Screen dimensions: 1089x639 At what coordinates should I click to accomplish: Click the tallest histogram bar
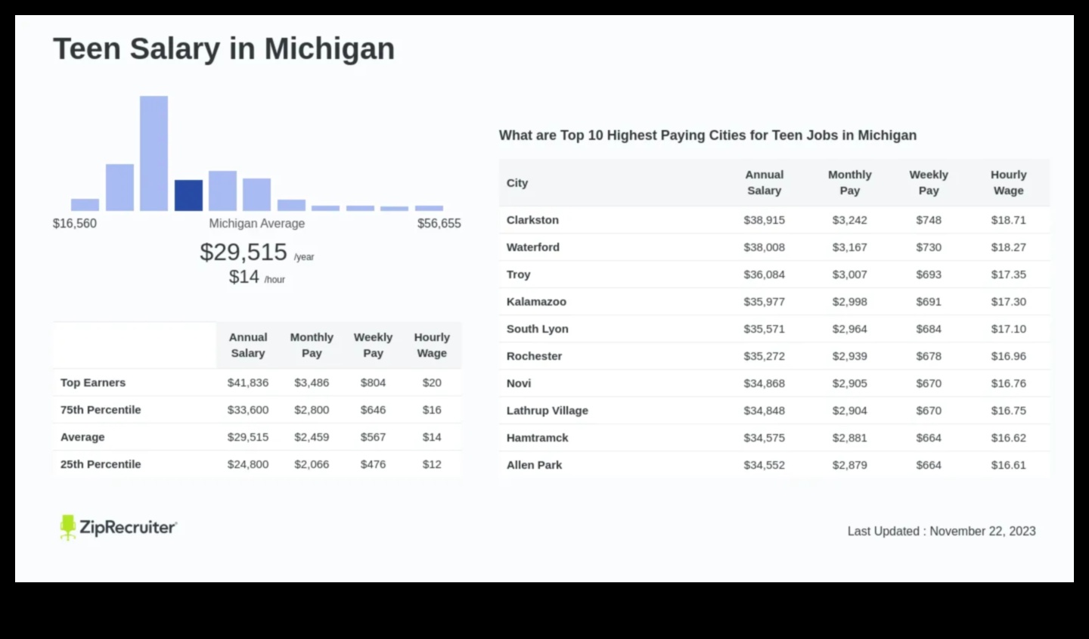[x=154, y=153]
